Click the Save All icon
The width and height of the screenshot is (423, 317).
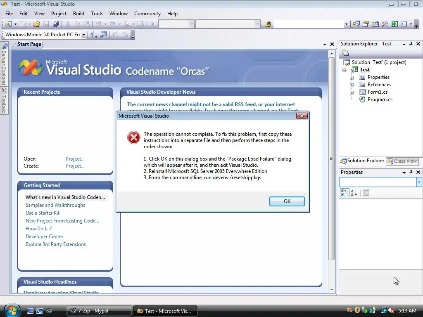pos(56,24)
